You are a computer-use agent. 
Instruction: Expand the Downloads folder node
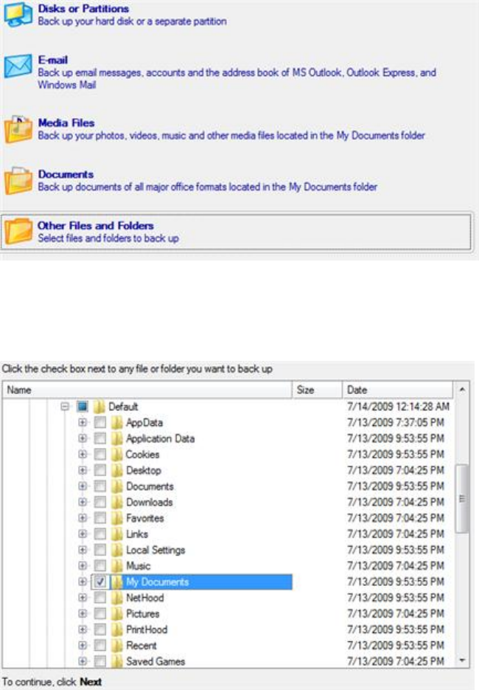click(83, 503)
